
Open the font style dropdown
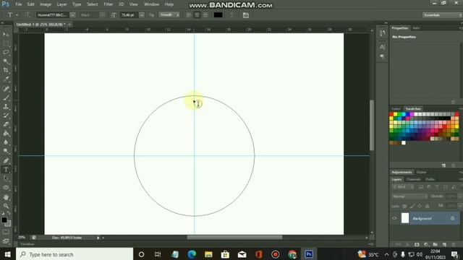point(102,15)
